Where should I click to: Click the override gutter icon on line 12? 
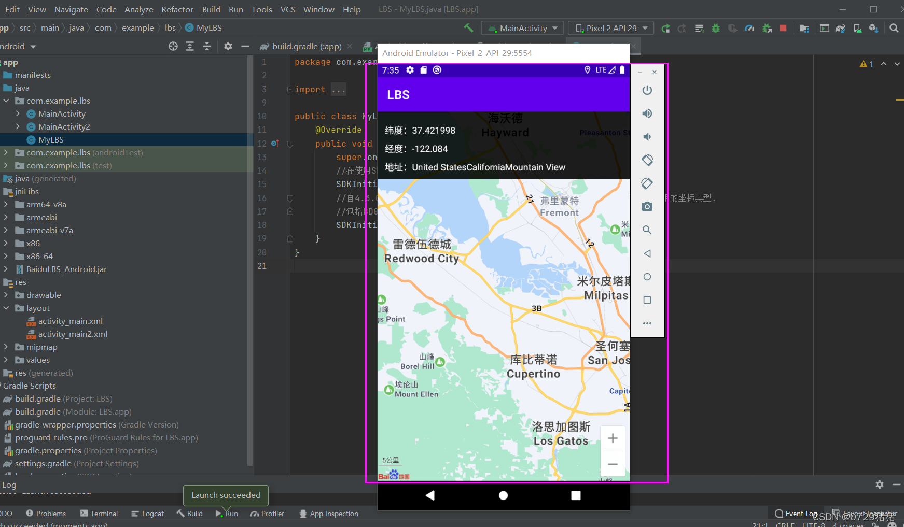[275, 144]
